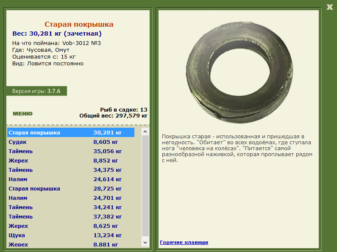Click the scrollbar up arrow in fish list
This screenshot has width=337, height=252.
(x=145, y=132)
